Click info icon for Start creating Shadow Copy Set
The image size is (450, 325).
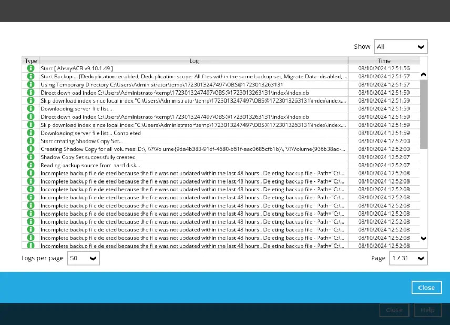coord(30,141)
